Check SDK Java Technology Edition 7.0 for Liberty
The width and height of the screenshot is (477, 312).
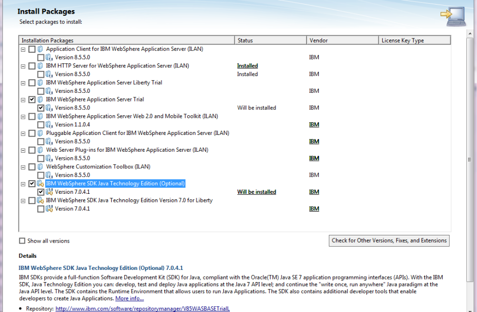[x=32, y=201]
